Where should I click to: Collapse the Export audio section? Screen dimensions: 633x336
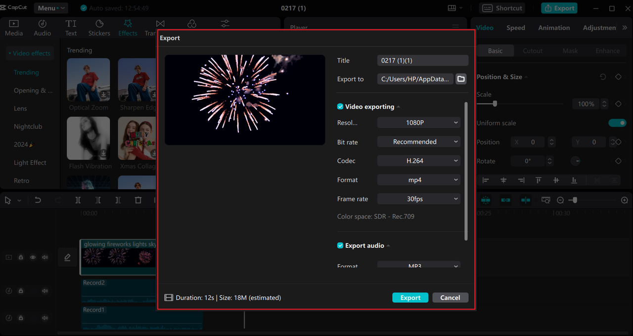(x=388, y=246)
